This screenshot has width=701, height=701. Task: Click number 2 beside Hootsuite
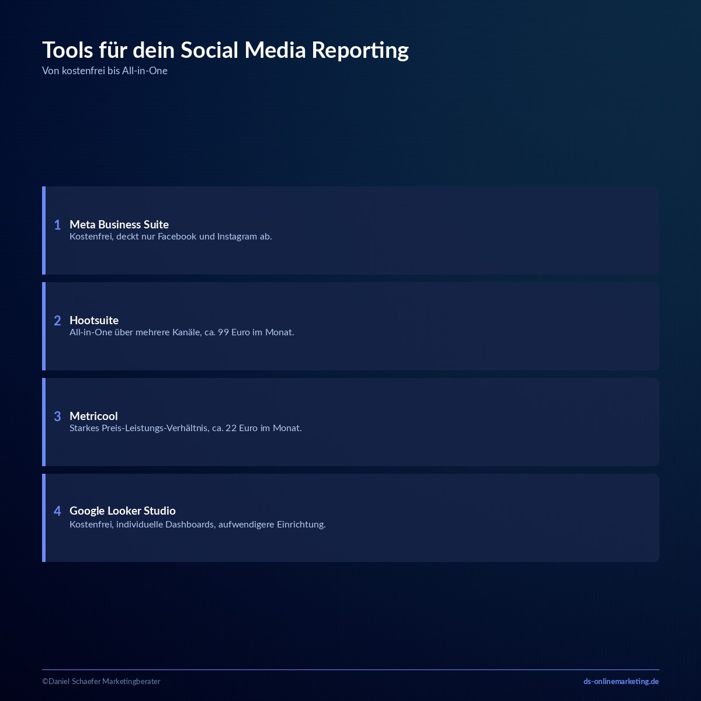tap(57, 321)
